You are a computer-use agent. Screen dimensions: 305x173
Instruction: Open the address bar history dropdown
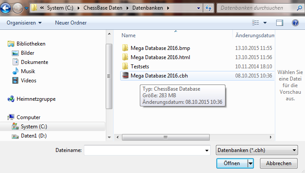click(x=199, y=8)
